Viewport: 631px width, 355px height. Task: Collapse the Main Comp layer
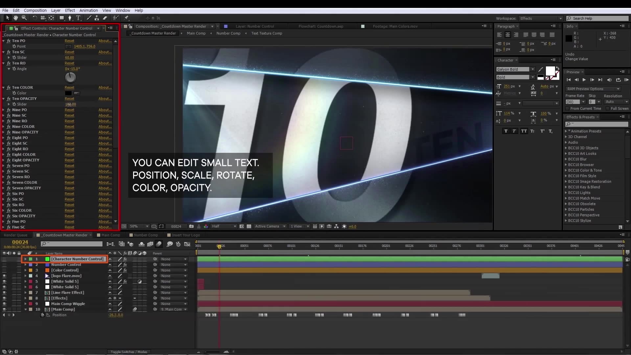click(x=25, y=309)
